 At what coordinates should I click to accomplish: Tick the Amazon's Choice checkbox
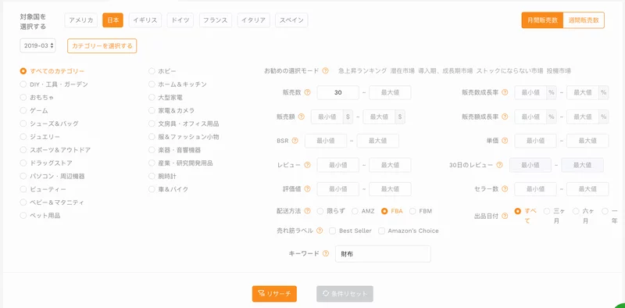(x=381, y=231)
